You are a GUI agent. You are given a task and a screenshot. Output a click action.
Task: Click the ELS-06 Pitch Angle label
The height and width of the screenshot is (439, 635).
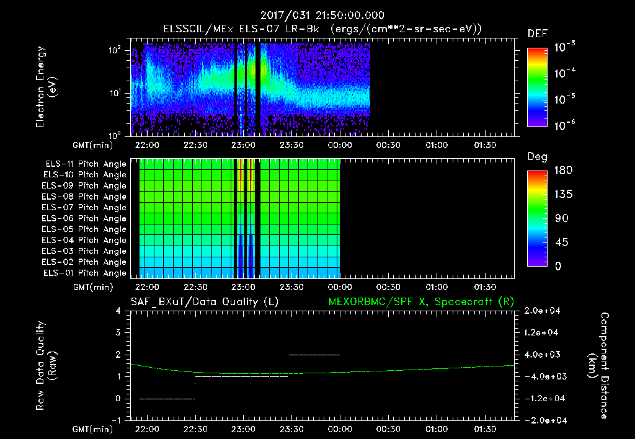(84, 218)
